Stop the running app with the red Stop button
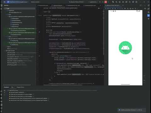Screen dimensions: 151x113 coord(106,2)
